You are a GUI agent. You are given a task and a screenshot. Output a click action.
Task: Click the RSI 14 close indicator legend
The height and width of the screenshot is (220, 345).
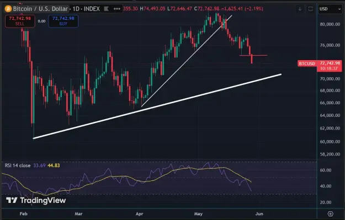click(18, 165)
